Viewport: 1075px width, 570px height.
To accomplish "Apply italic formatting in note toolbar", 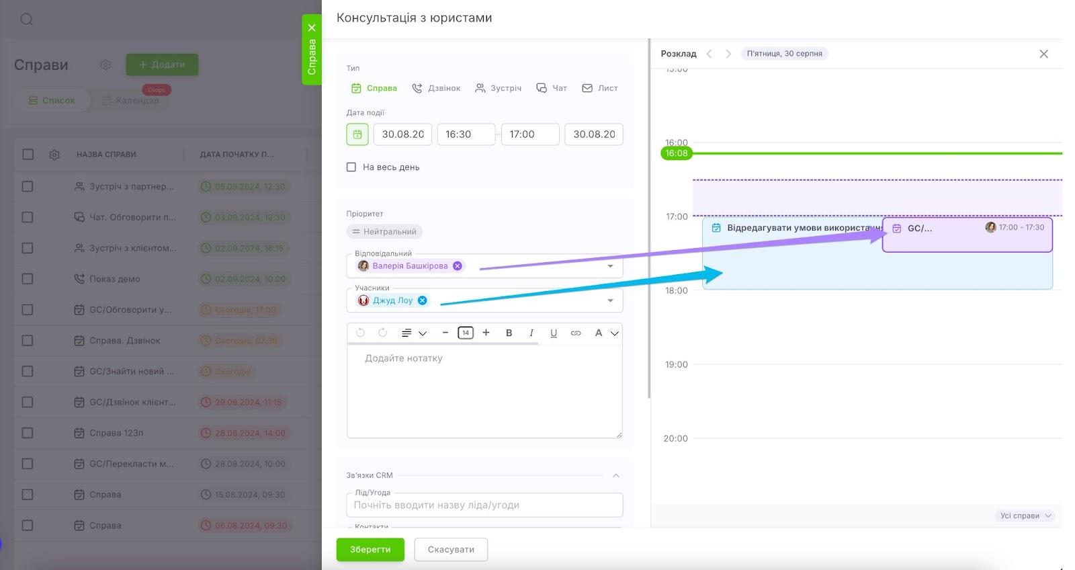I will (531, 333).
